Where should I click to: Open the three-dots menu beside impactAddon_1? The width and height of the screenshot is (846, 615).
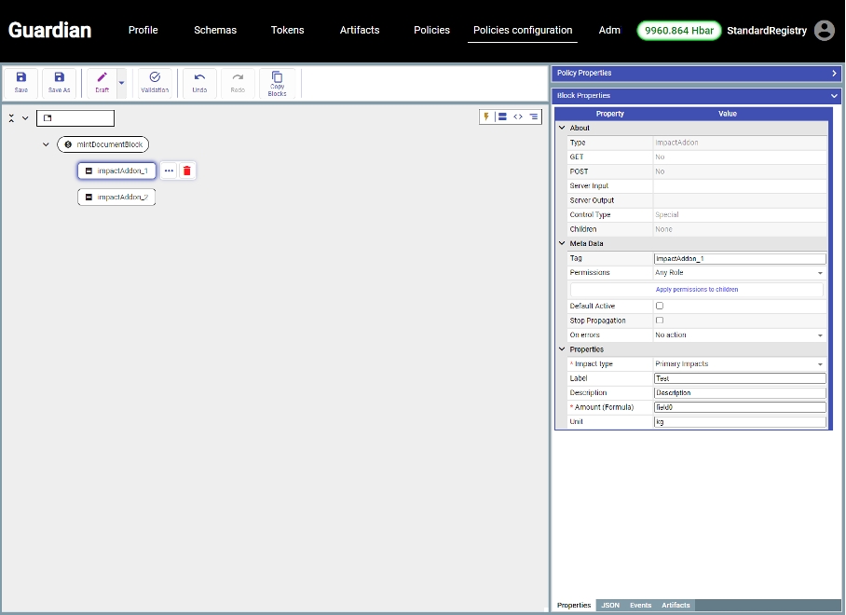point(169,171)
